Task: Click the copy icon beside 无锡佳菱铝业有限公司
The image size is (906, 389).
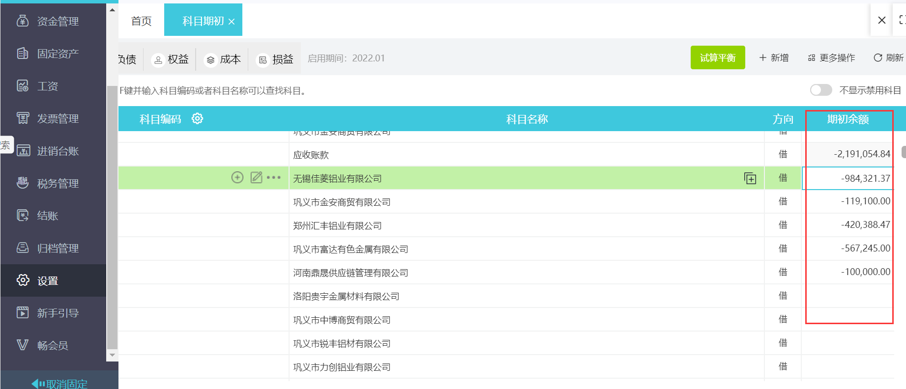Action: (750, 178)
